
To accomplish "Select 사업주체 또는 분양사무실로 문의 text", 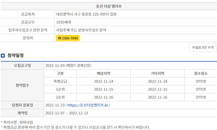I will point(81,30).
